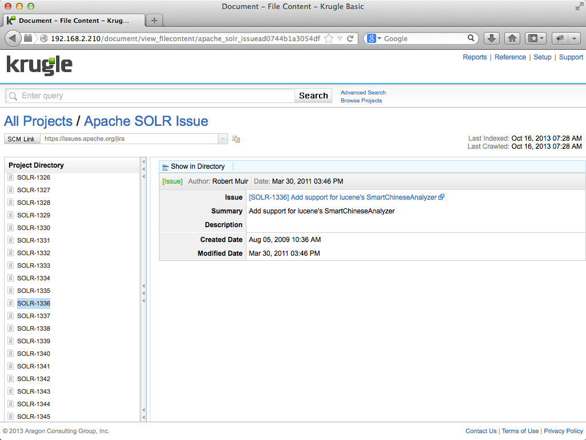The width and height of the screenshot is (586, 440).
Task: Select SOLR-1345 in the Project Directory
Action: click(x=34, y=417)
